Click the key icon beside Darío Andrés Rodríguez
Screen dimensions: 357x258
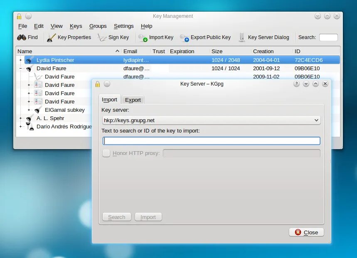point(30,126)
